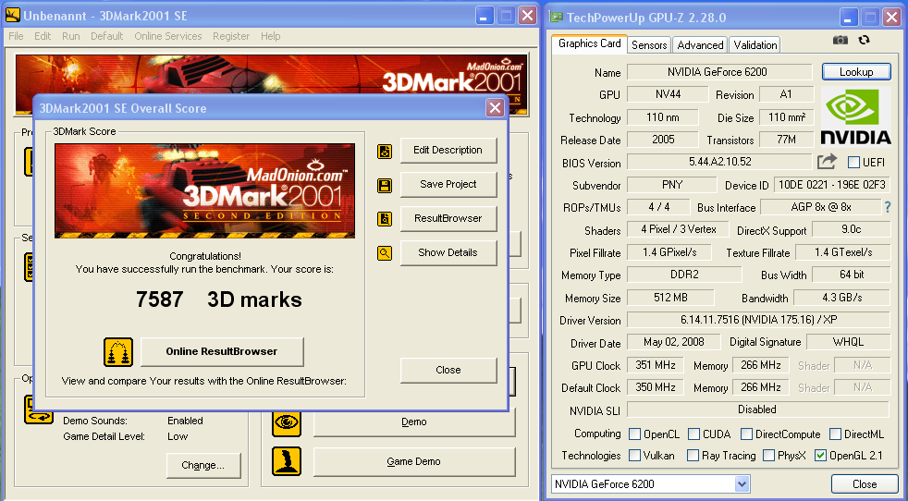Click the Edit Description button
The image size is (908, 501).
point(448,150)
